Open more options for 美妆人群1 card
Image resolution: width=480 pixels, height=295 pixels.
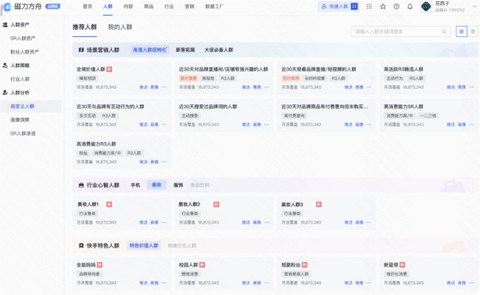[164, 222]
